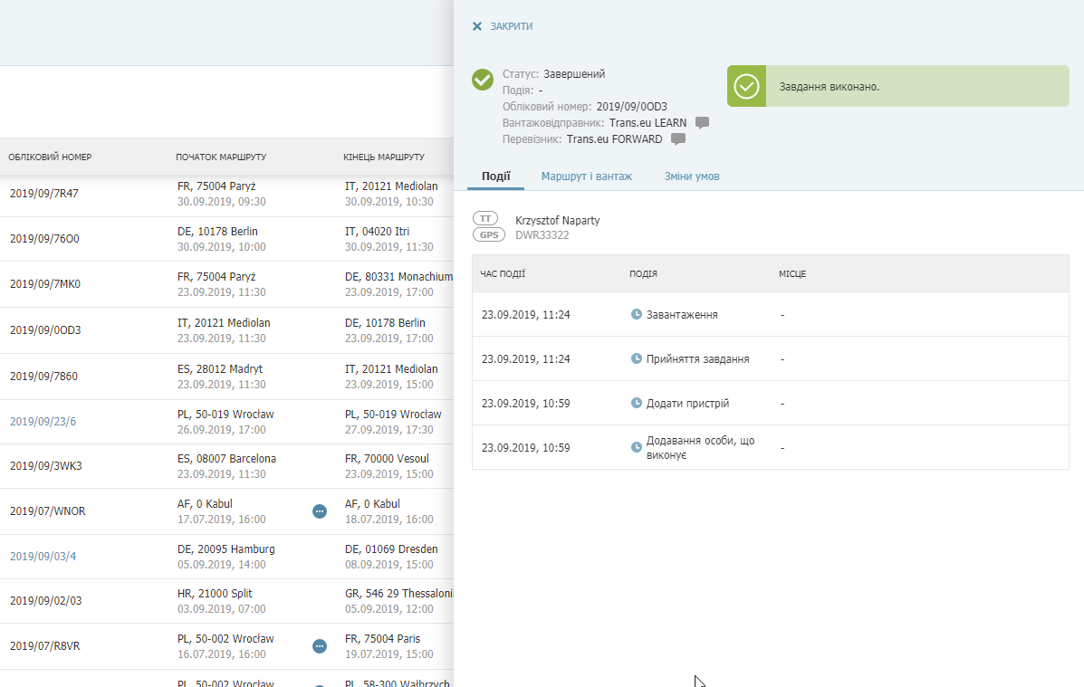Click route end FR, 70000 Vesoul

(x=387, y=459)
